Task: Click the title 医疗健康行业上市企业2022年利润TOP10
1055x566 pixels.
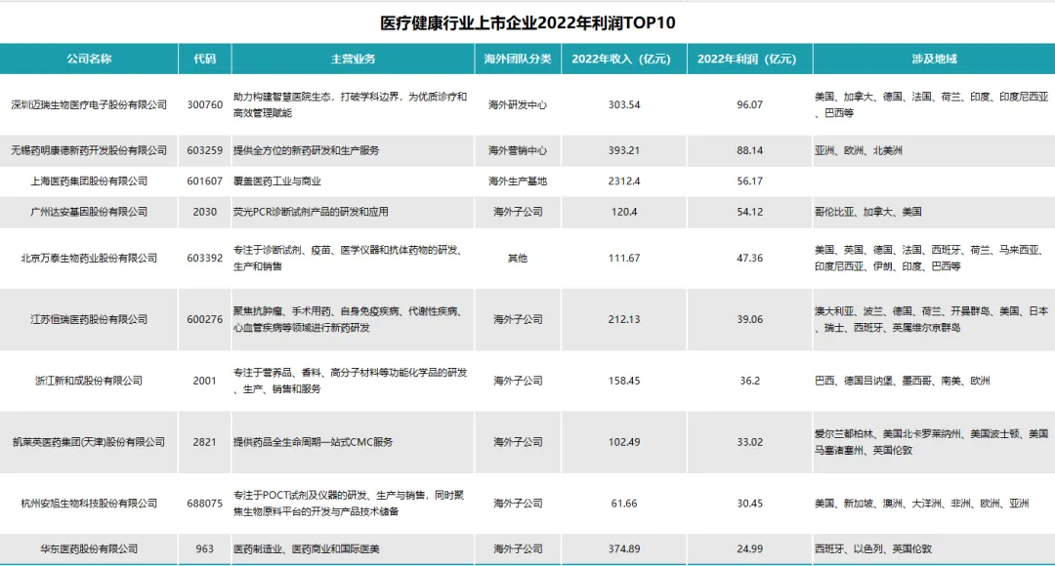Action: click(527, 22)
